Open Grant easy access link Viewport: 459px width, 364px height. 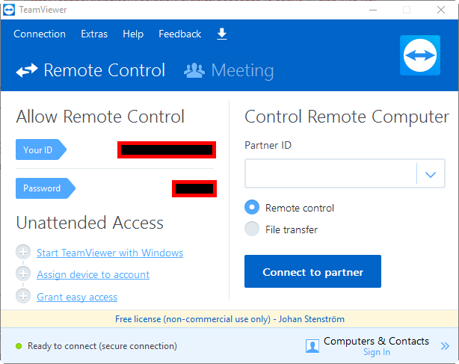click(x=77, y=297)
